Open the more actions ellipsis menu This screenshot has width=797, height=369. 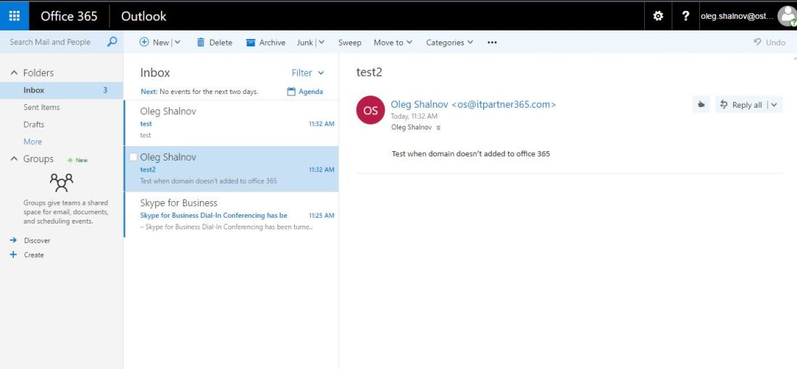coord(492,43)
